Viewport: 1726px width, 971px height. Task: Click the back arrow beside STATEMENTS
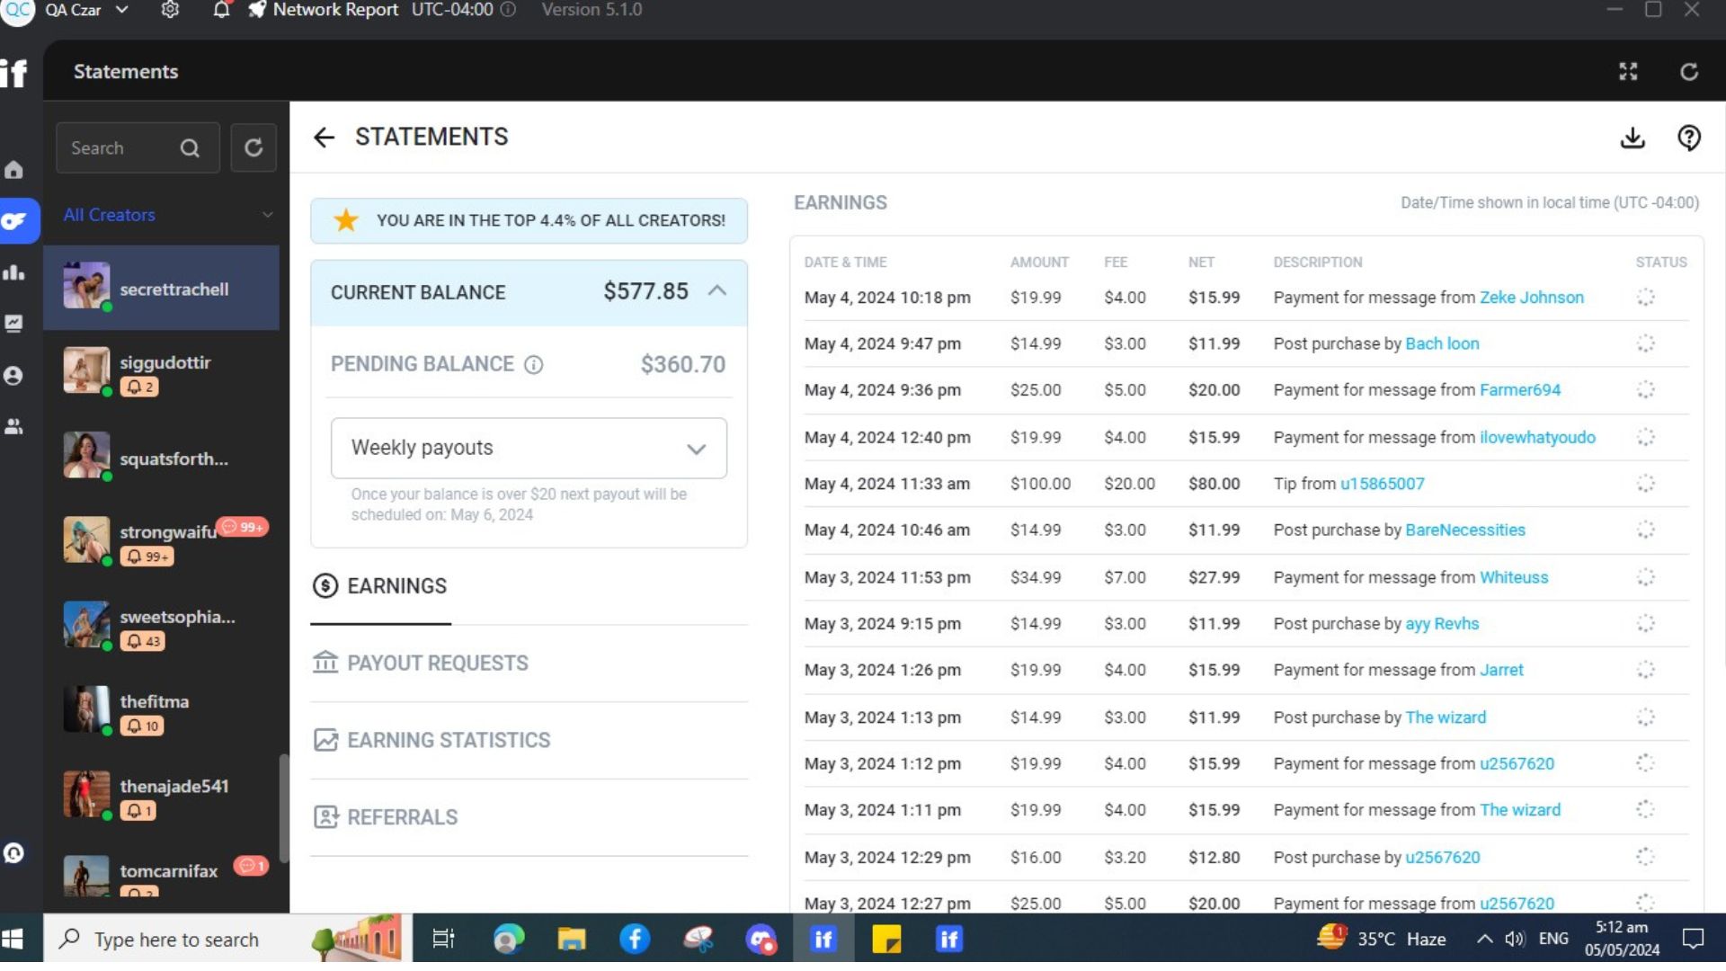point(324,137)
